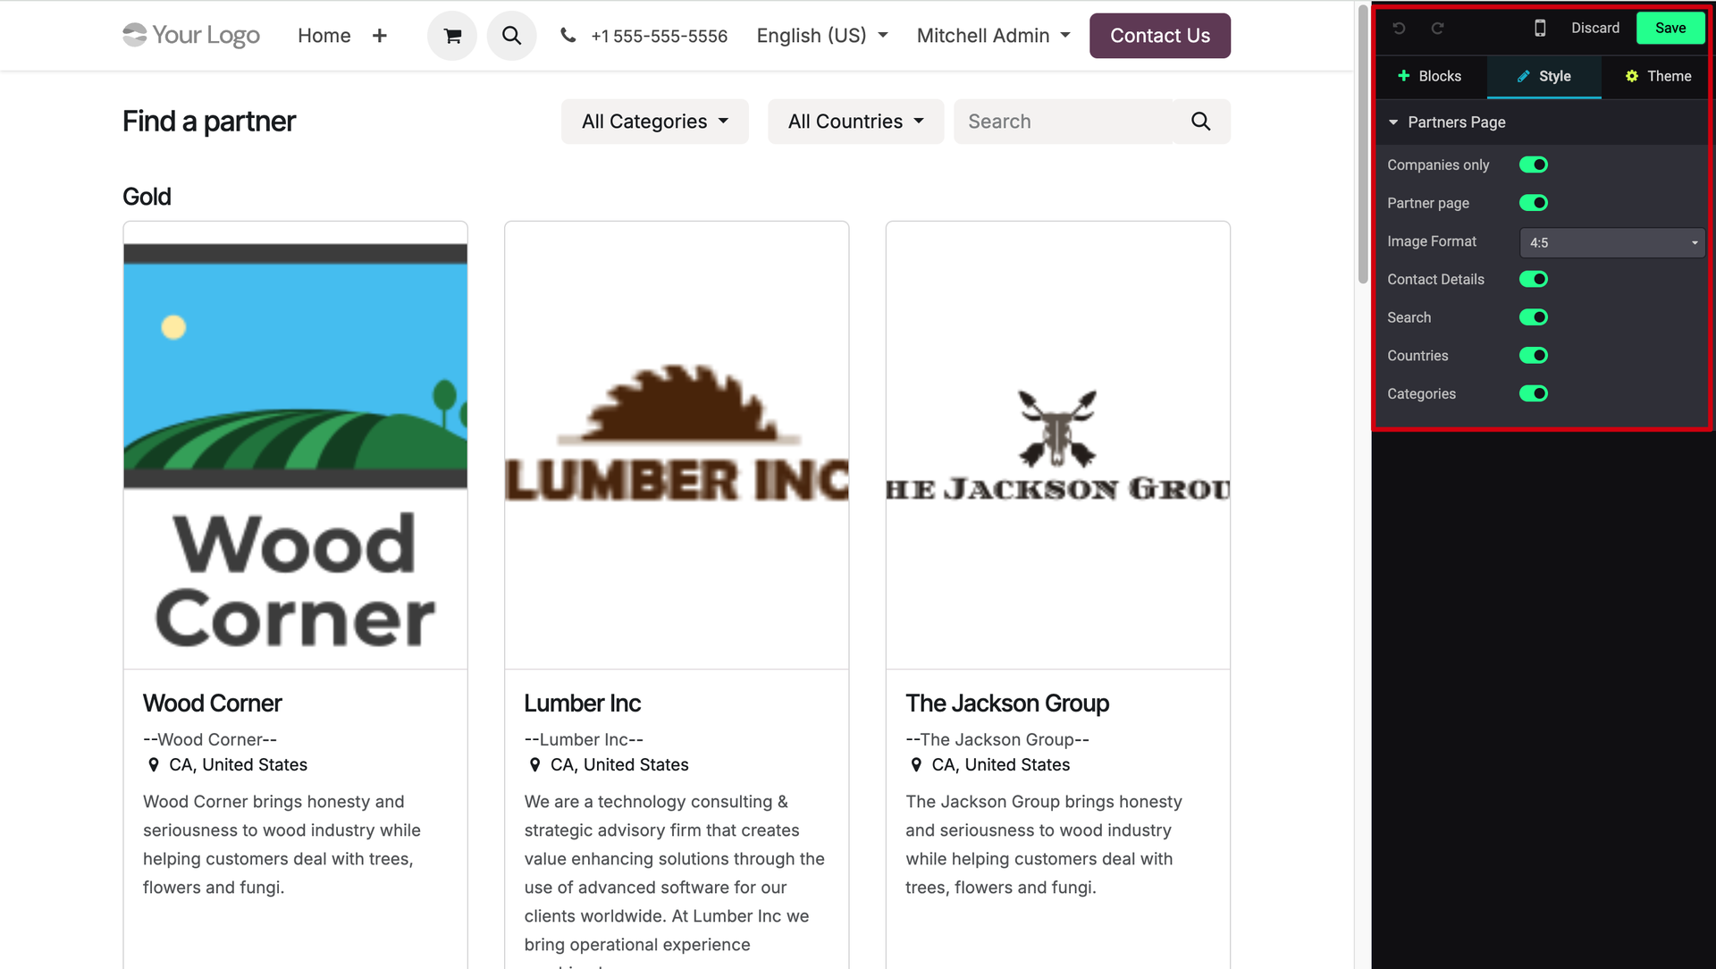Screen dimensions: 1716x969
Task: Open the Image Format 4:5 dropdown
Action: (1611, 242)
